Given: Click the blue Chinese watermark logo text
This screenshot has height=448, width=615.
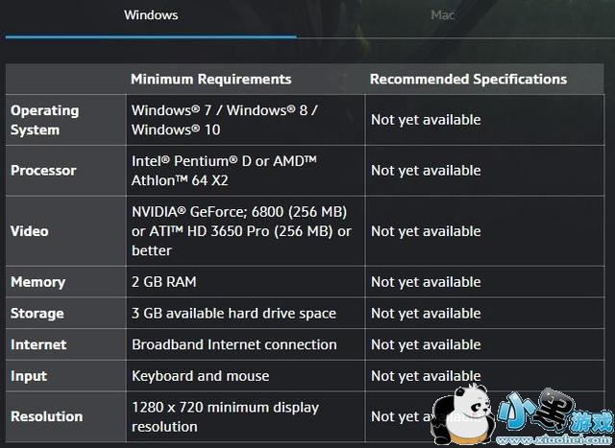Looking at the screenshot, I should click(555, 413).
